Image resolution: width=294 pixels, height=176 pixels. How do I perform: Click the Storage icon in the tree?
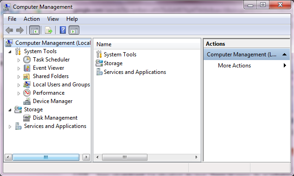pyautogui.click(x=18, y=109)
